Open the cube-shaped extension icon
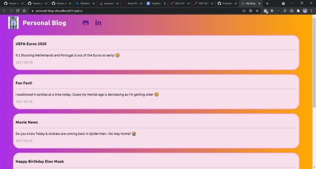Image resolution: width=316 pixels, height=169 pixels. (285, 11)
